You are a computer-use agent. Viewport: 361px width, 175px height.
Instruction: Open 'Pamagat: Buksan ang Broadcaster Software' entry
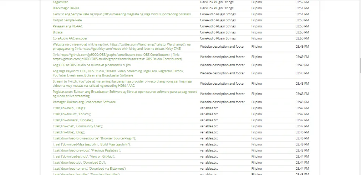click(84, 102)
